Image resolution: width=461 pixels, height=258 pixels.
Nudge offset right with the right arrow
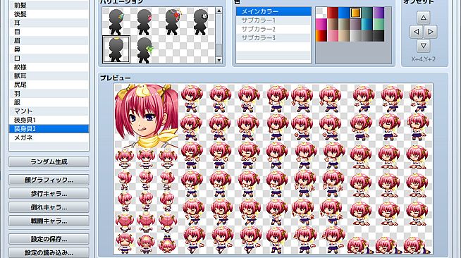(431, 32)
